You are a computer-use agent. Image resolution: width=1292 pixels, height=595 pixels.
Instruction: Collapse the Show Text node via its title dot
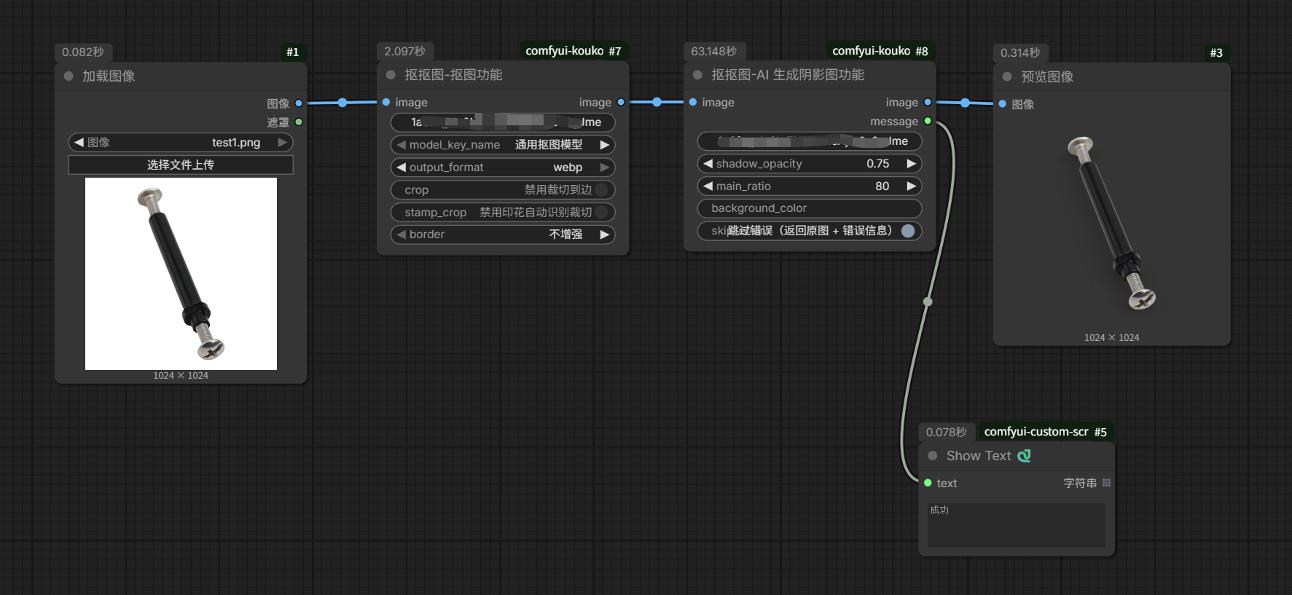pyautogui.click(x=933, y=456)
